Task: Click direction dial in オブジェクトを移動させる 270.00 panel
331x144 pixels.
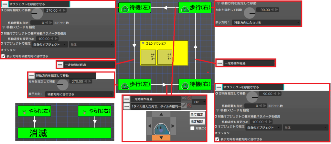Action: pyautogui.click(x=37, y=13)
